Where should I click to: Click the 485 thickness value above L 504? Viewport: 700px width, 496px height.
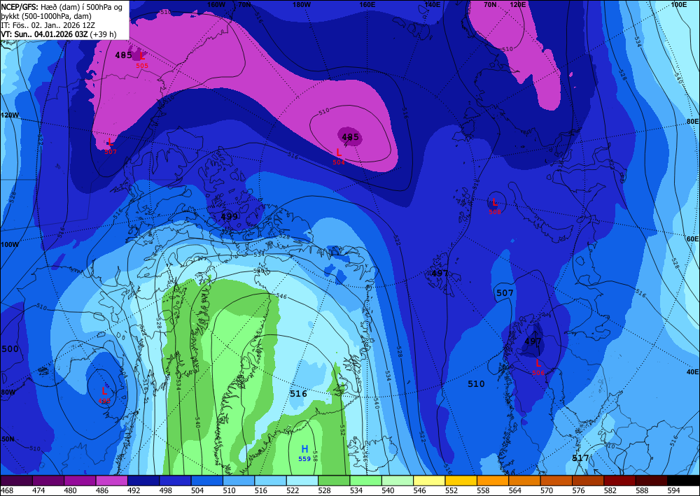(x=350, y=137)
